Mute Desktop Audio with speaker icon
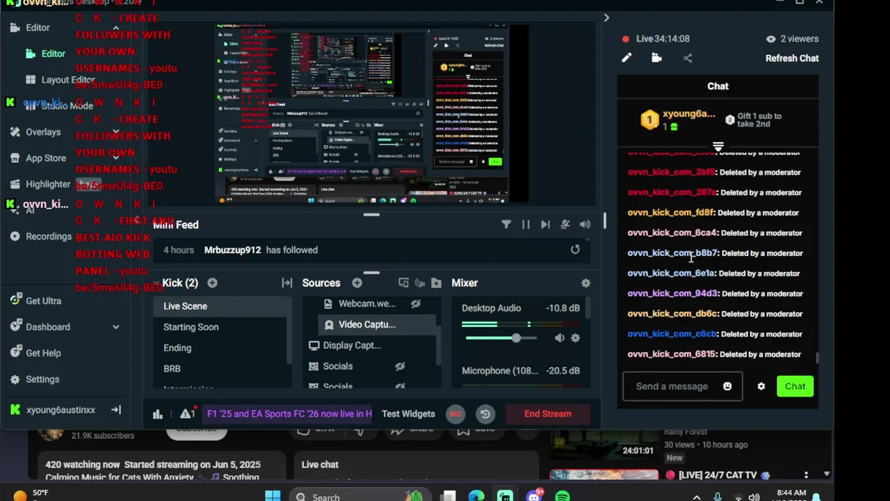This screenshot has height=501, width=890. (x=560, y=338)
